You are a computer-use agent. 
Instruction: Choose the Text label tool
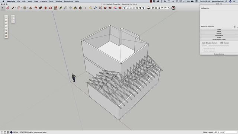[x=65, y=8]
